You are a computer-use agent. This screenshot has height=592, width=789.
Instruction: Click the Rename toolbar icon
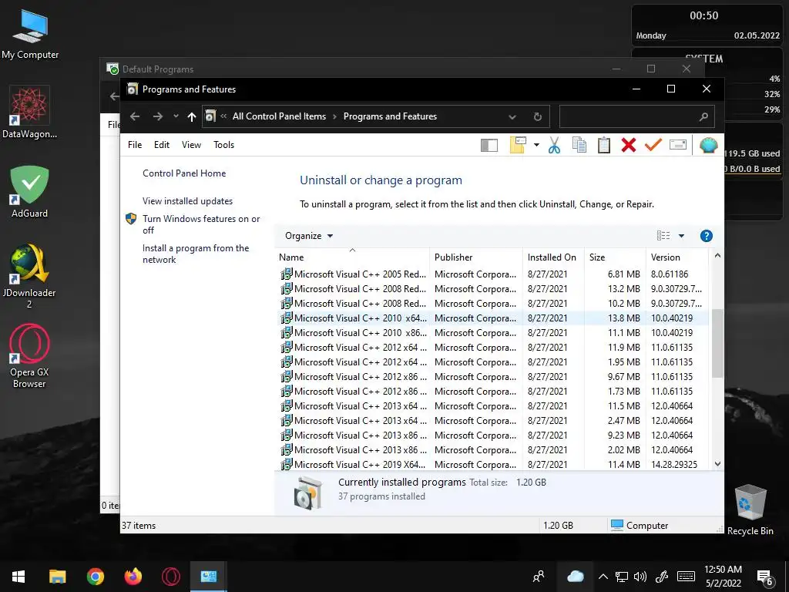click(678, 145)
